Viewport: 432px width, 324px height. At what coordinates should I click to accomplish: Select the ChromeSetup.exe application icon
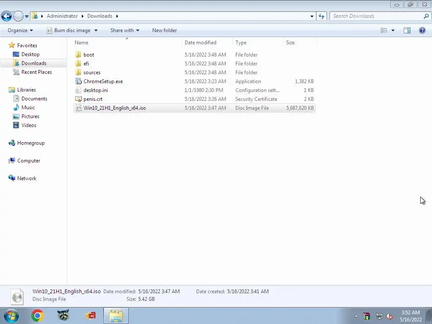[78, 81]
